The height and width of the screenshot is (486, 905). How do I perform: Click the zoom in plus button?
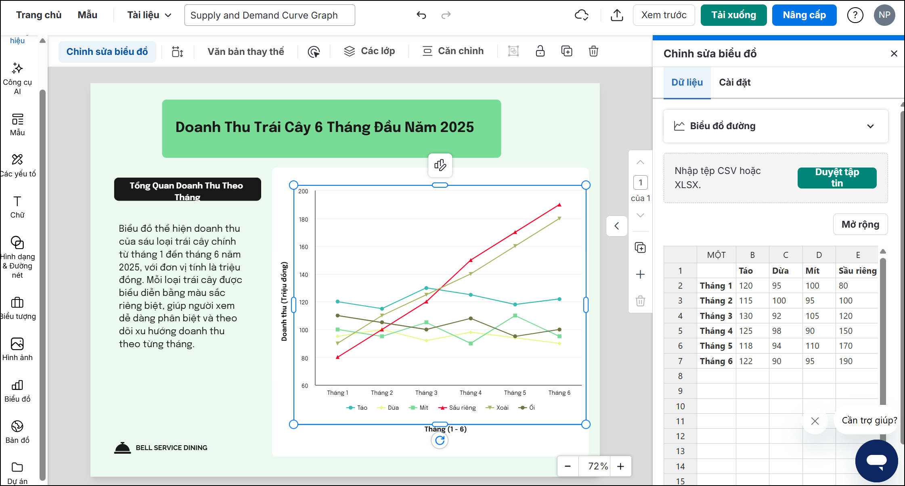pyautogui.click(x=620, y=466)
